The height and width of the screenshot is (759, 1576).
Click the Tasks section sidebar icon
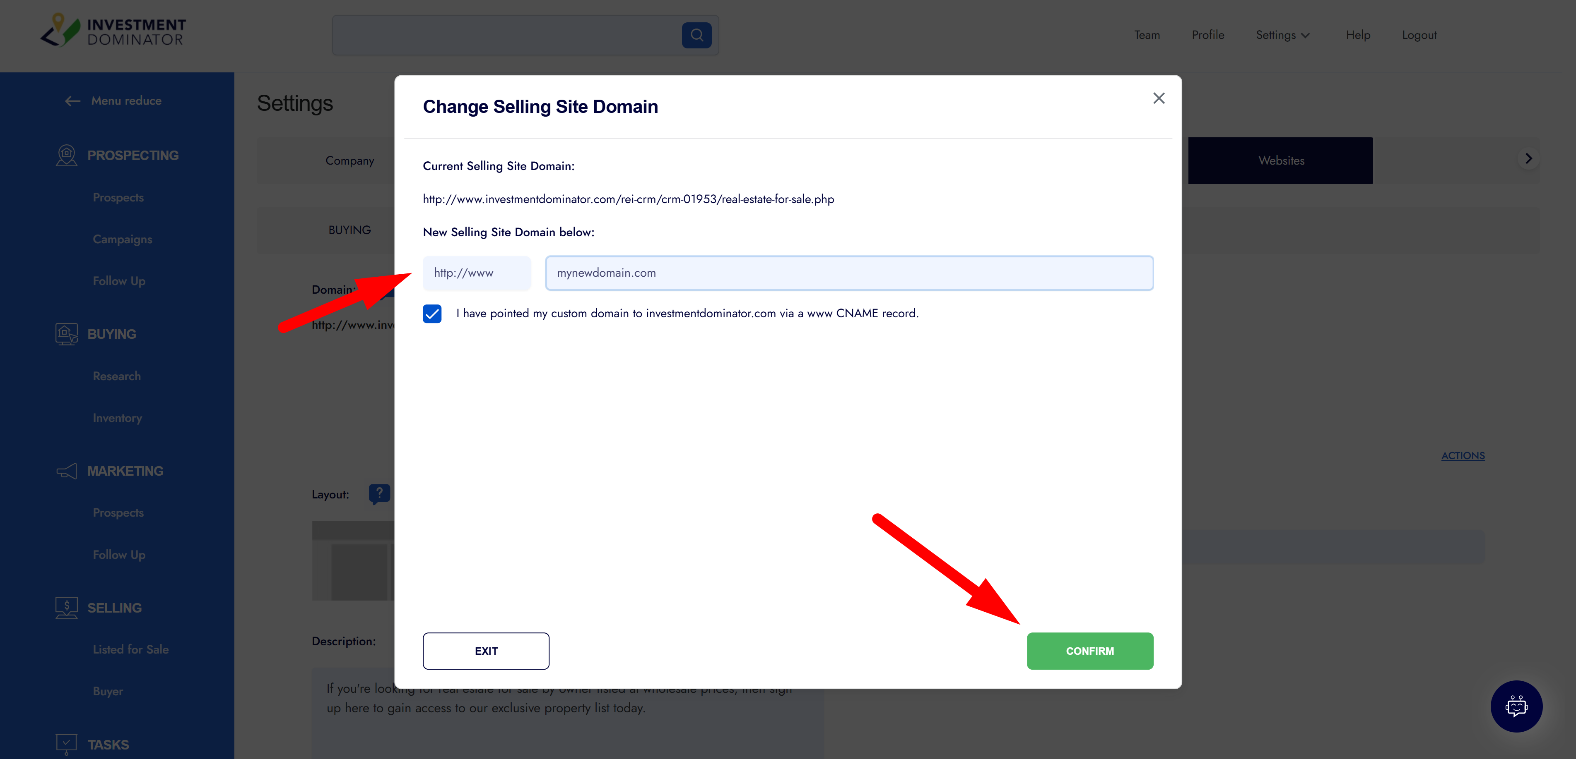66,744
